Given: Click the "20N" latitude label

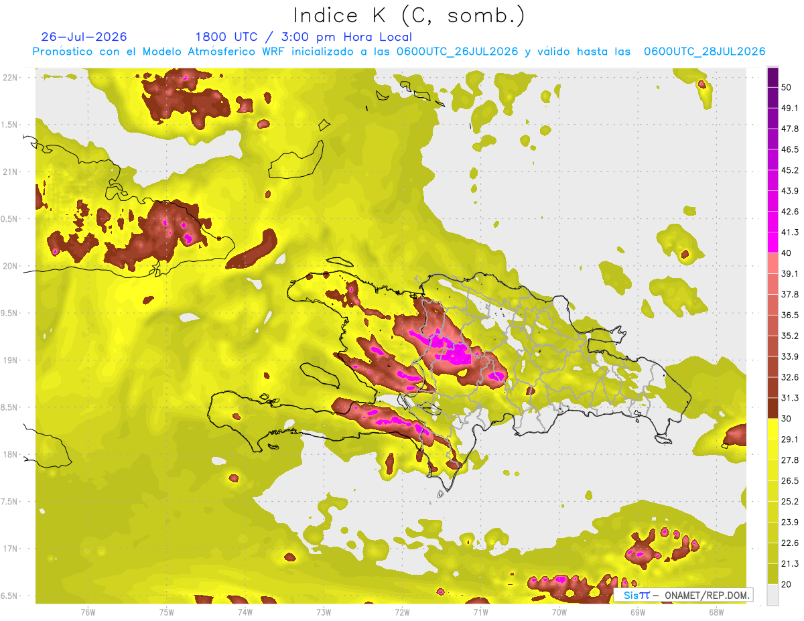Looking at the screenshot, I should click(x=11, y=266).
